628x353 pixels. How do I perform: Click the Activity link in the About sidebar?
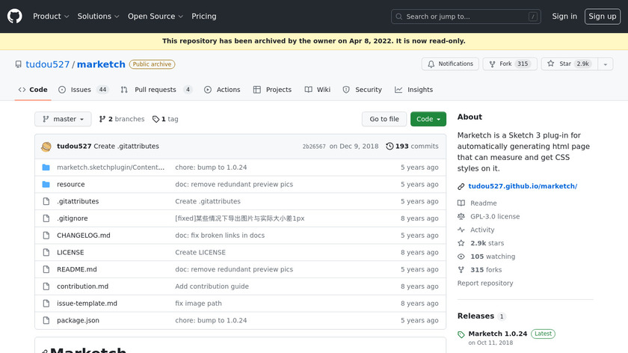[x=482, y=230]
